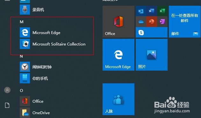The image size is (201, 118).
Task: Open Word in the Office tile group
Action: (x=152, y=11)
